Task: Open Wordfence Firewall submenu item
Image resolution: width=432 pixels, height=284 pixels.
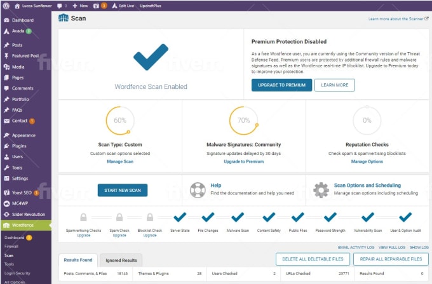Action: (x=11, y=247)
